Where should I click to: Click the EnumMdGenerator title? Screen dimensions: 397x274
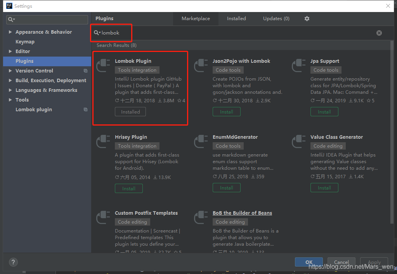click(235, 137)
